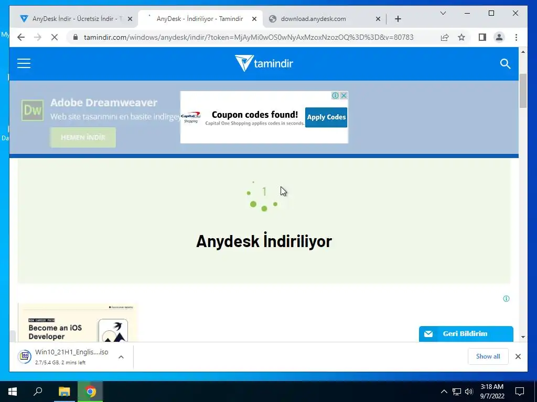Viewport: 537px width, 402px height.
Task: Open the Chrome side panel
Action: [x=482, y=37]
